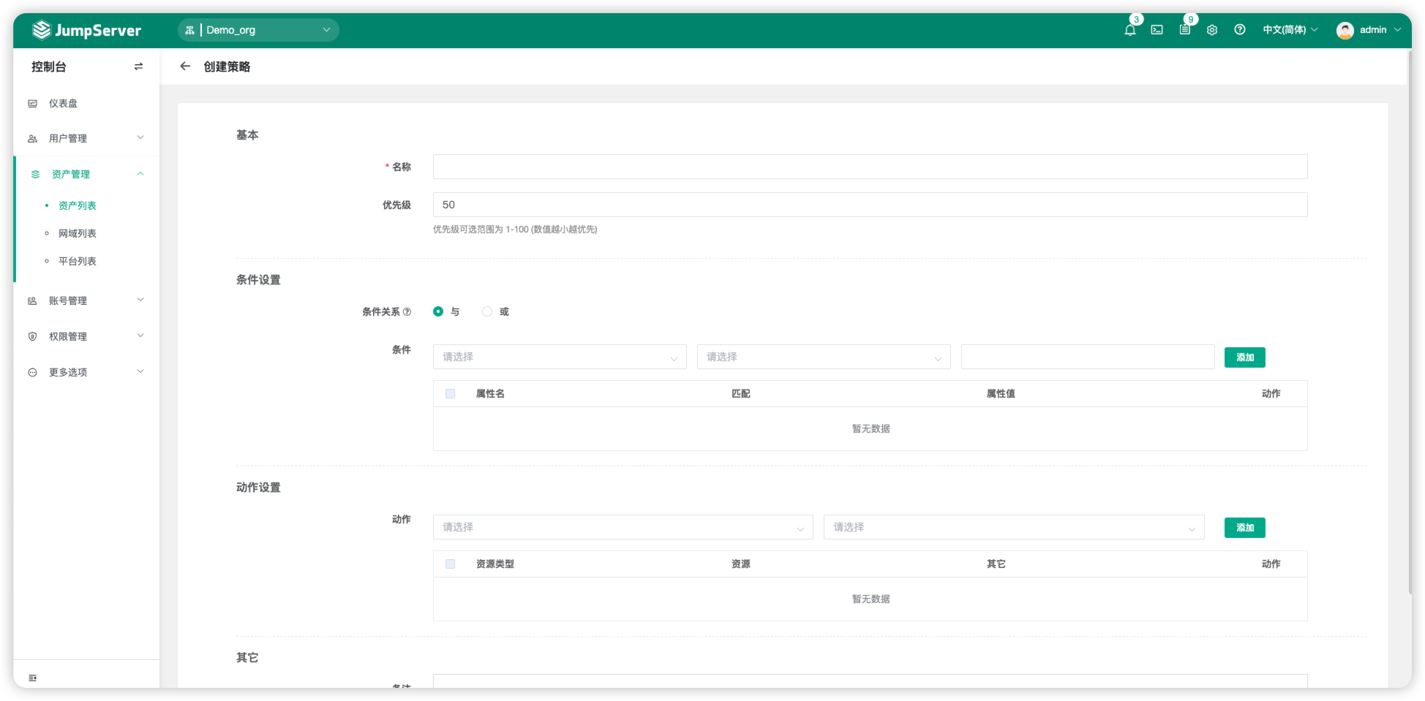The image size is (1425, 701).
Task: Open the notifications bell icon
Action: click(x=1129, y=30)
